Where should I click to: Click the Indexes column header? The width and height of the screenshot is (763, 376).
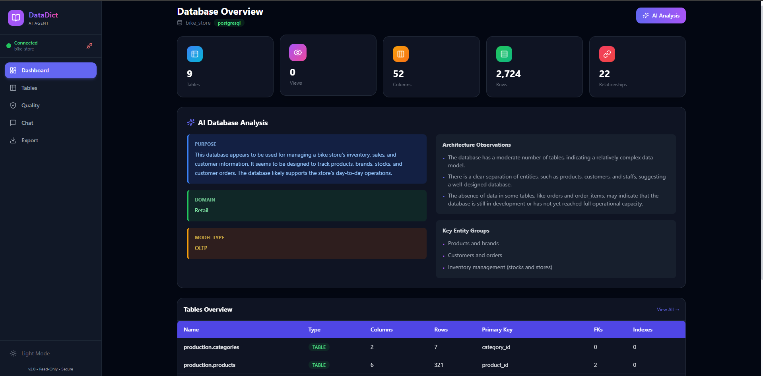pyautogui.click(x=643, y=329)
